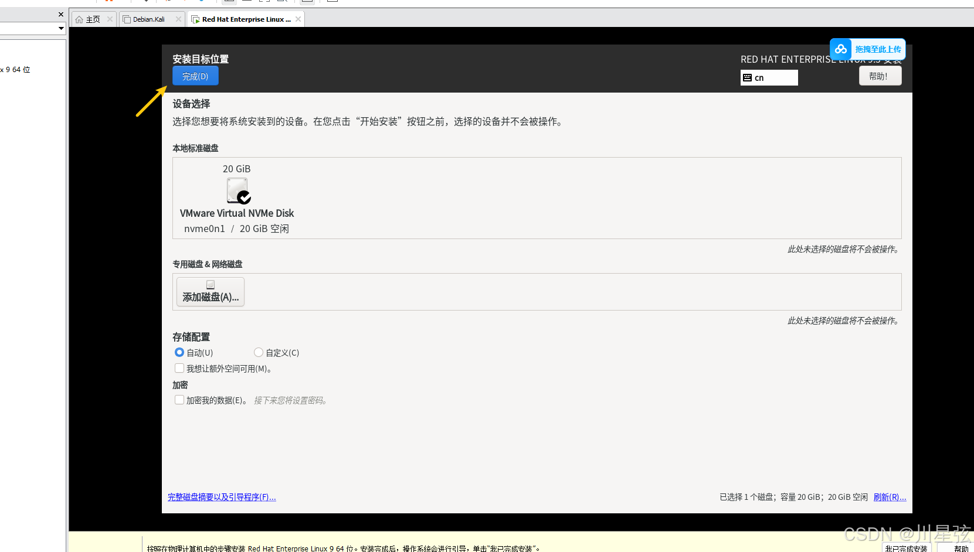Click the 存储配置 heading
This screenshot has height=552, width=974.
point(191,337)
